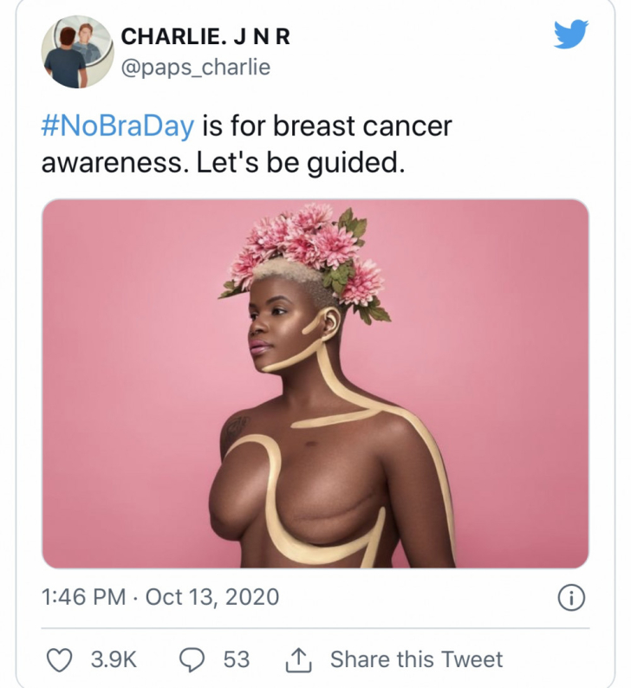Click the divider line above the like count
The width and height of the screenshot is (631, 688).
click(315, 628)
